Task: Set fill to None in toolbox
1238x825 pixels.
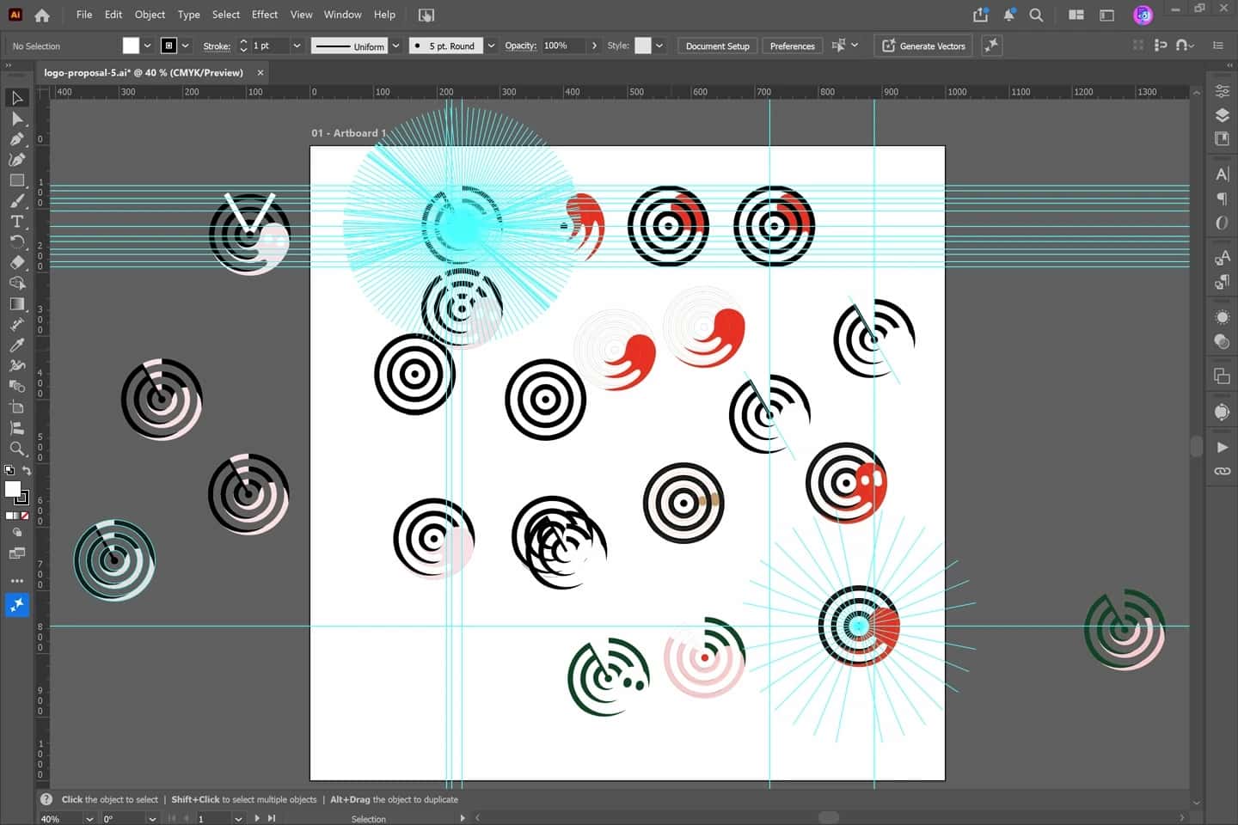Action: click(x=25, y=516)
